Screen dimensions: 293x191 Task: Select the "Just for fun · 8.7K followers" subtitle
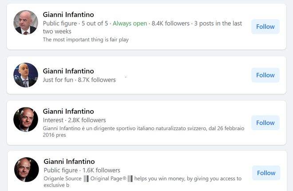pos(79,80)
